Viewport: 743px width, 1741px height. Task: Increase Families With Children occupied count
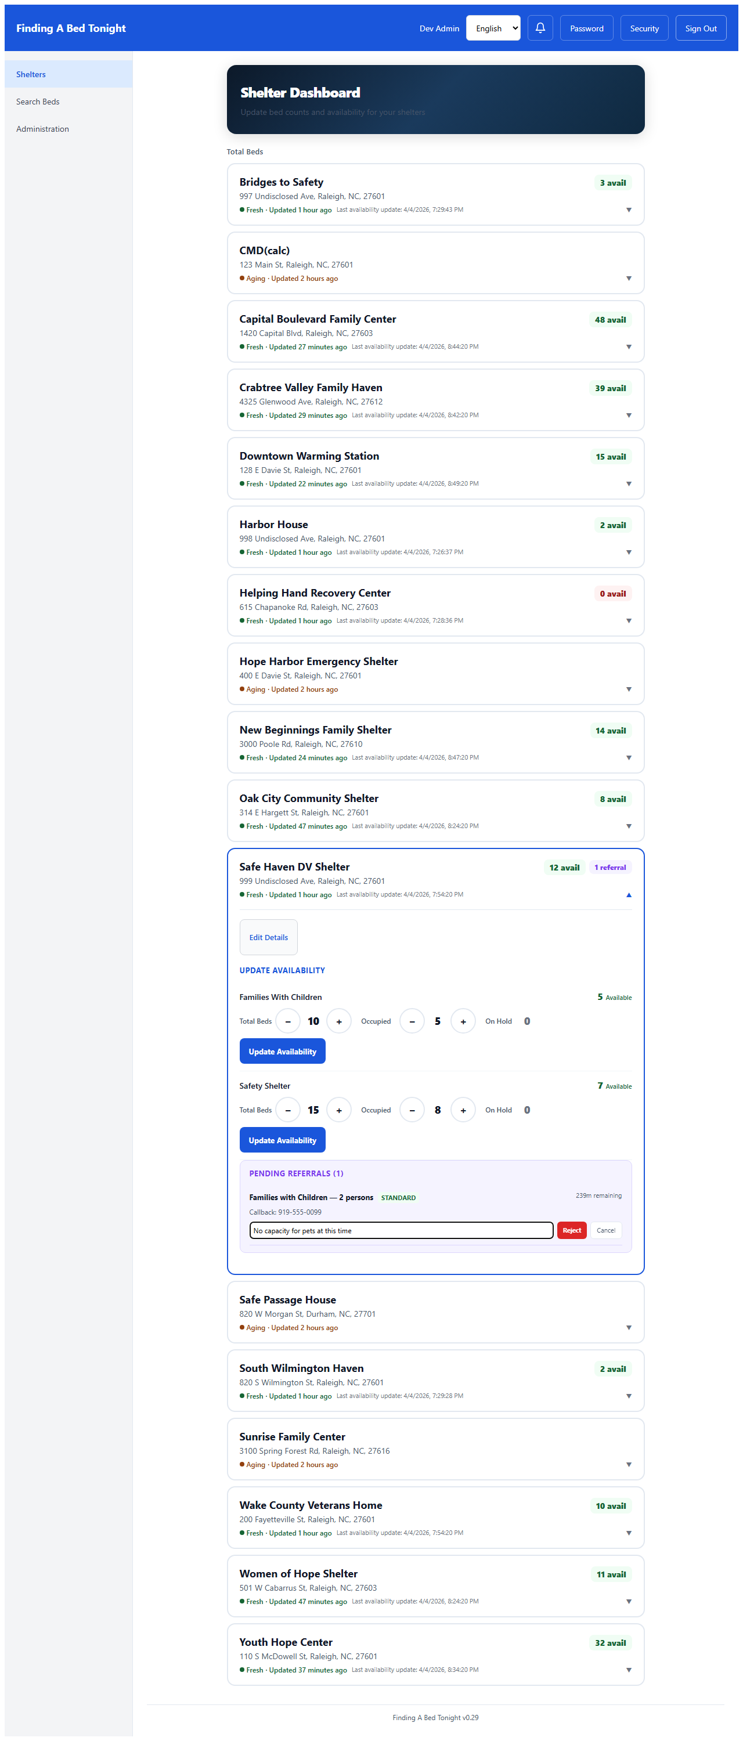coord(463,1021)
